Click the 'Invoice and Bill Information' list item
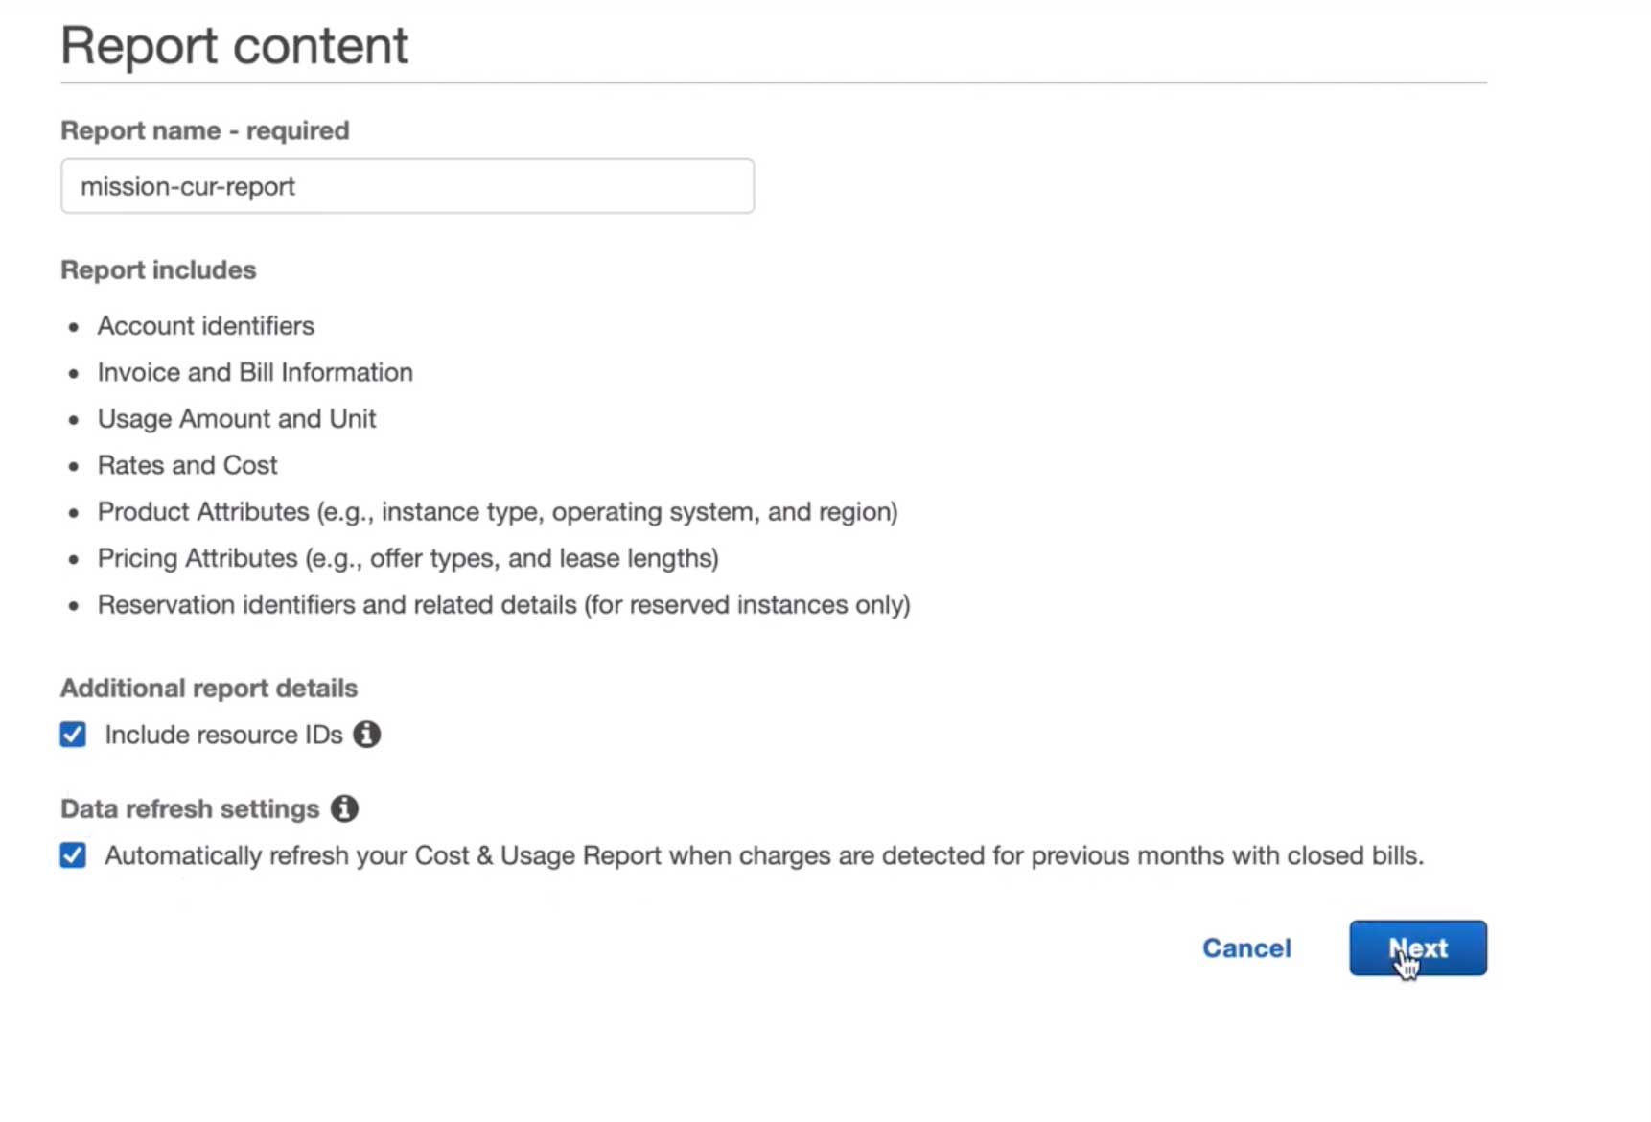Viewport: 1651px width, 1122px height. pyautogui.click(x=255, y=372)
